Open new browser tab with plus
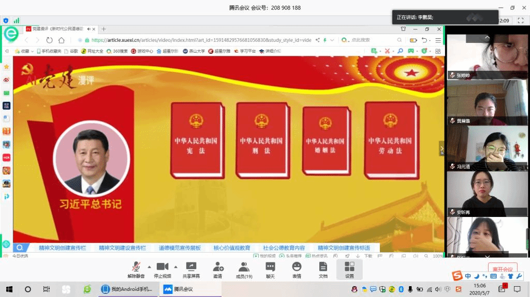Viewport: 530px width, 297px height. pyautogui.click(x=104, y=29)
